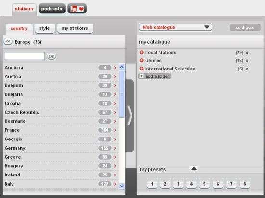Open Hungary stations with its red arrow
265x198 pixels.
tap(115, 166)
